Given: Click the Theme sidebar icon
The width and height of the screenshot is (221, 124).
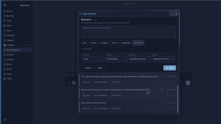Looking at the screenshot, I should (x=4, y=79).
